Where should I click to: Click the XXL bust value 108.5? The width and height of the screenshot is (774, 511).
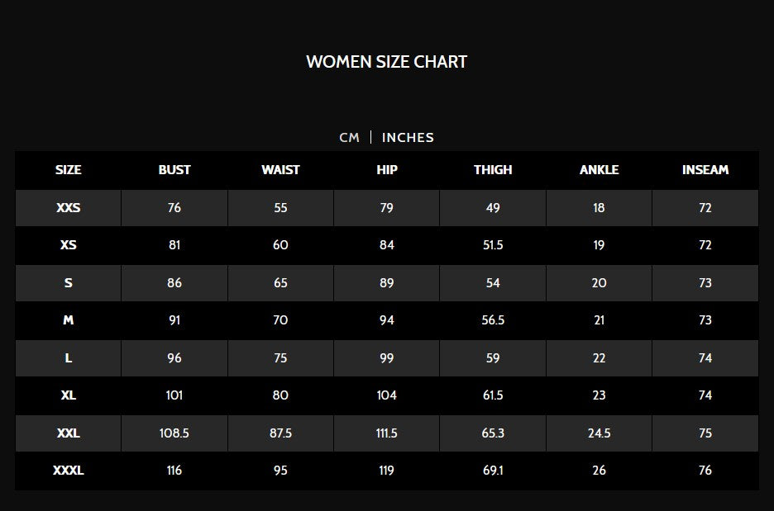[x=174, y=433]
